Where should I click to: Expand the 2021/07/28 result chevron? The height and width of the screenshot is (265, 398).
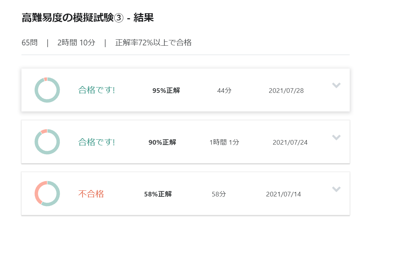336,85
